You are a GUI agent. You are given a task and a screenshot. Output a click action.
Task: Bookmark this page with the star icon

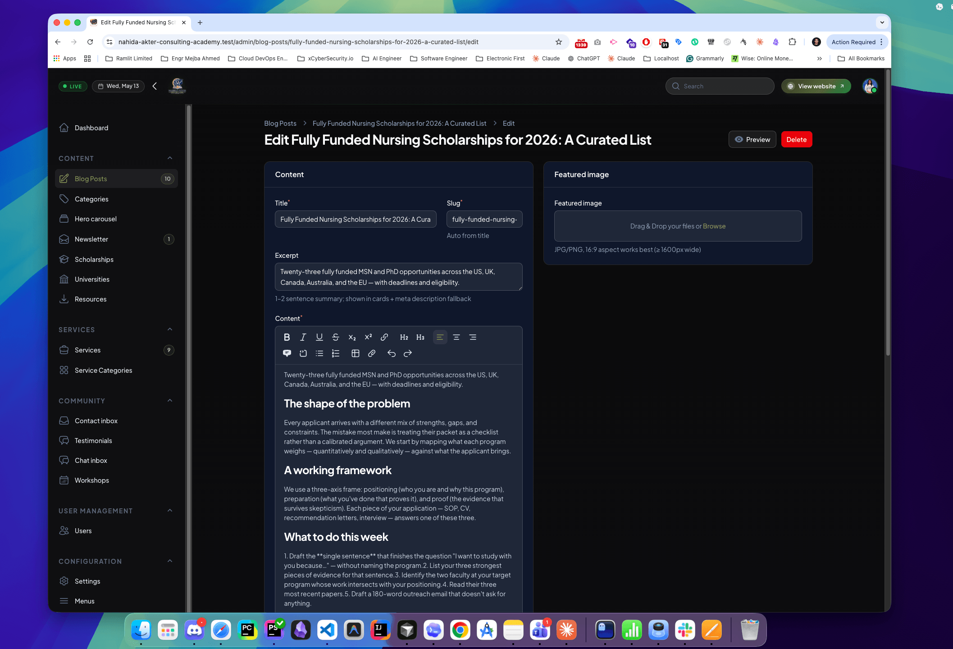coord(559,42)
